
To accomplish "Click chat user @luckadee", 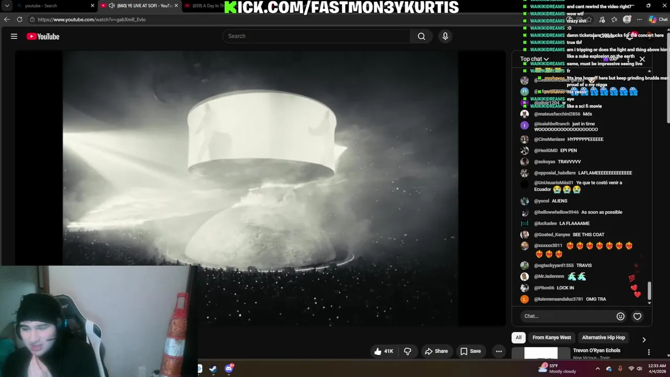I will click(545, 224).
